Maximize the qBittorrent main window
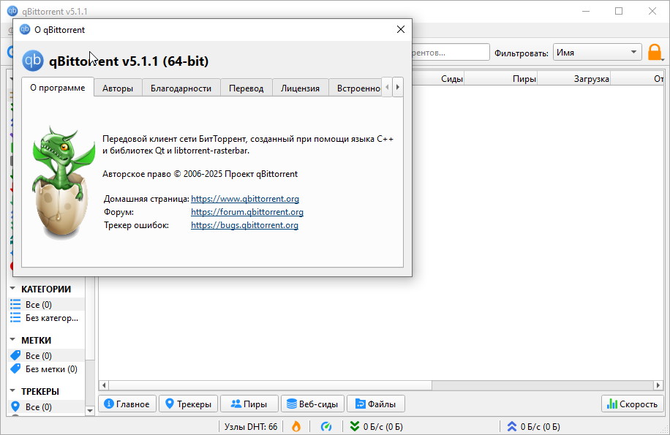Screen dimensions: 670x435 (x=619, y=12)
